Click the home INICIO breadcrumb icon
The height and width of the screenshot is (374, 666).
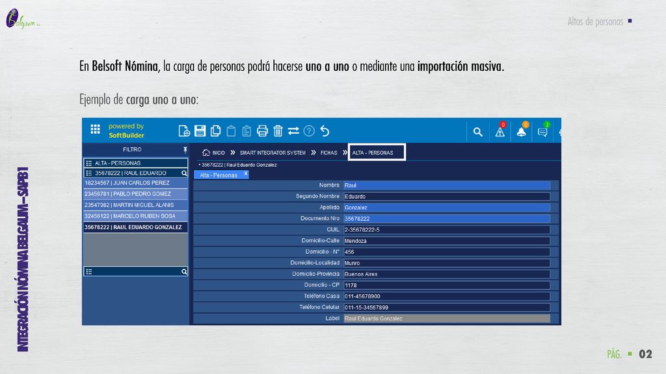(206, 152)
